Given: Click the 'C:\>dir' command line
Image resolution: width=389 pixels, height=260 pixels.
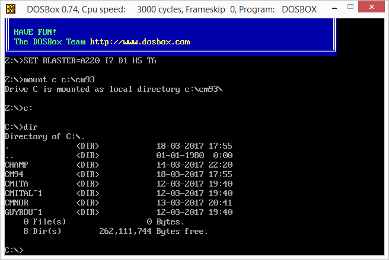Looking at the screenshot, I should 21,127.
